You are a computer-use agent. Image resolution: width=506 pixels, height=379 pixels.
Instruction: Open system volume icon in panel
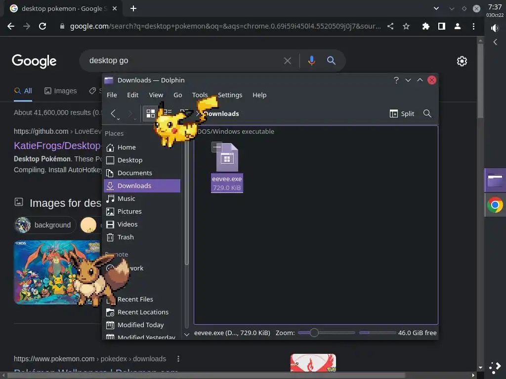[494, 28]
